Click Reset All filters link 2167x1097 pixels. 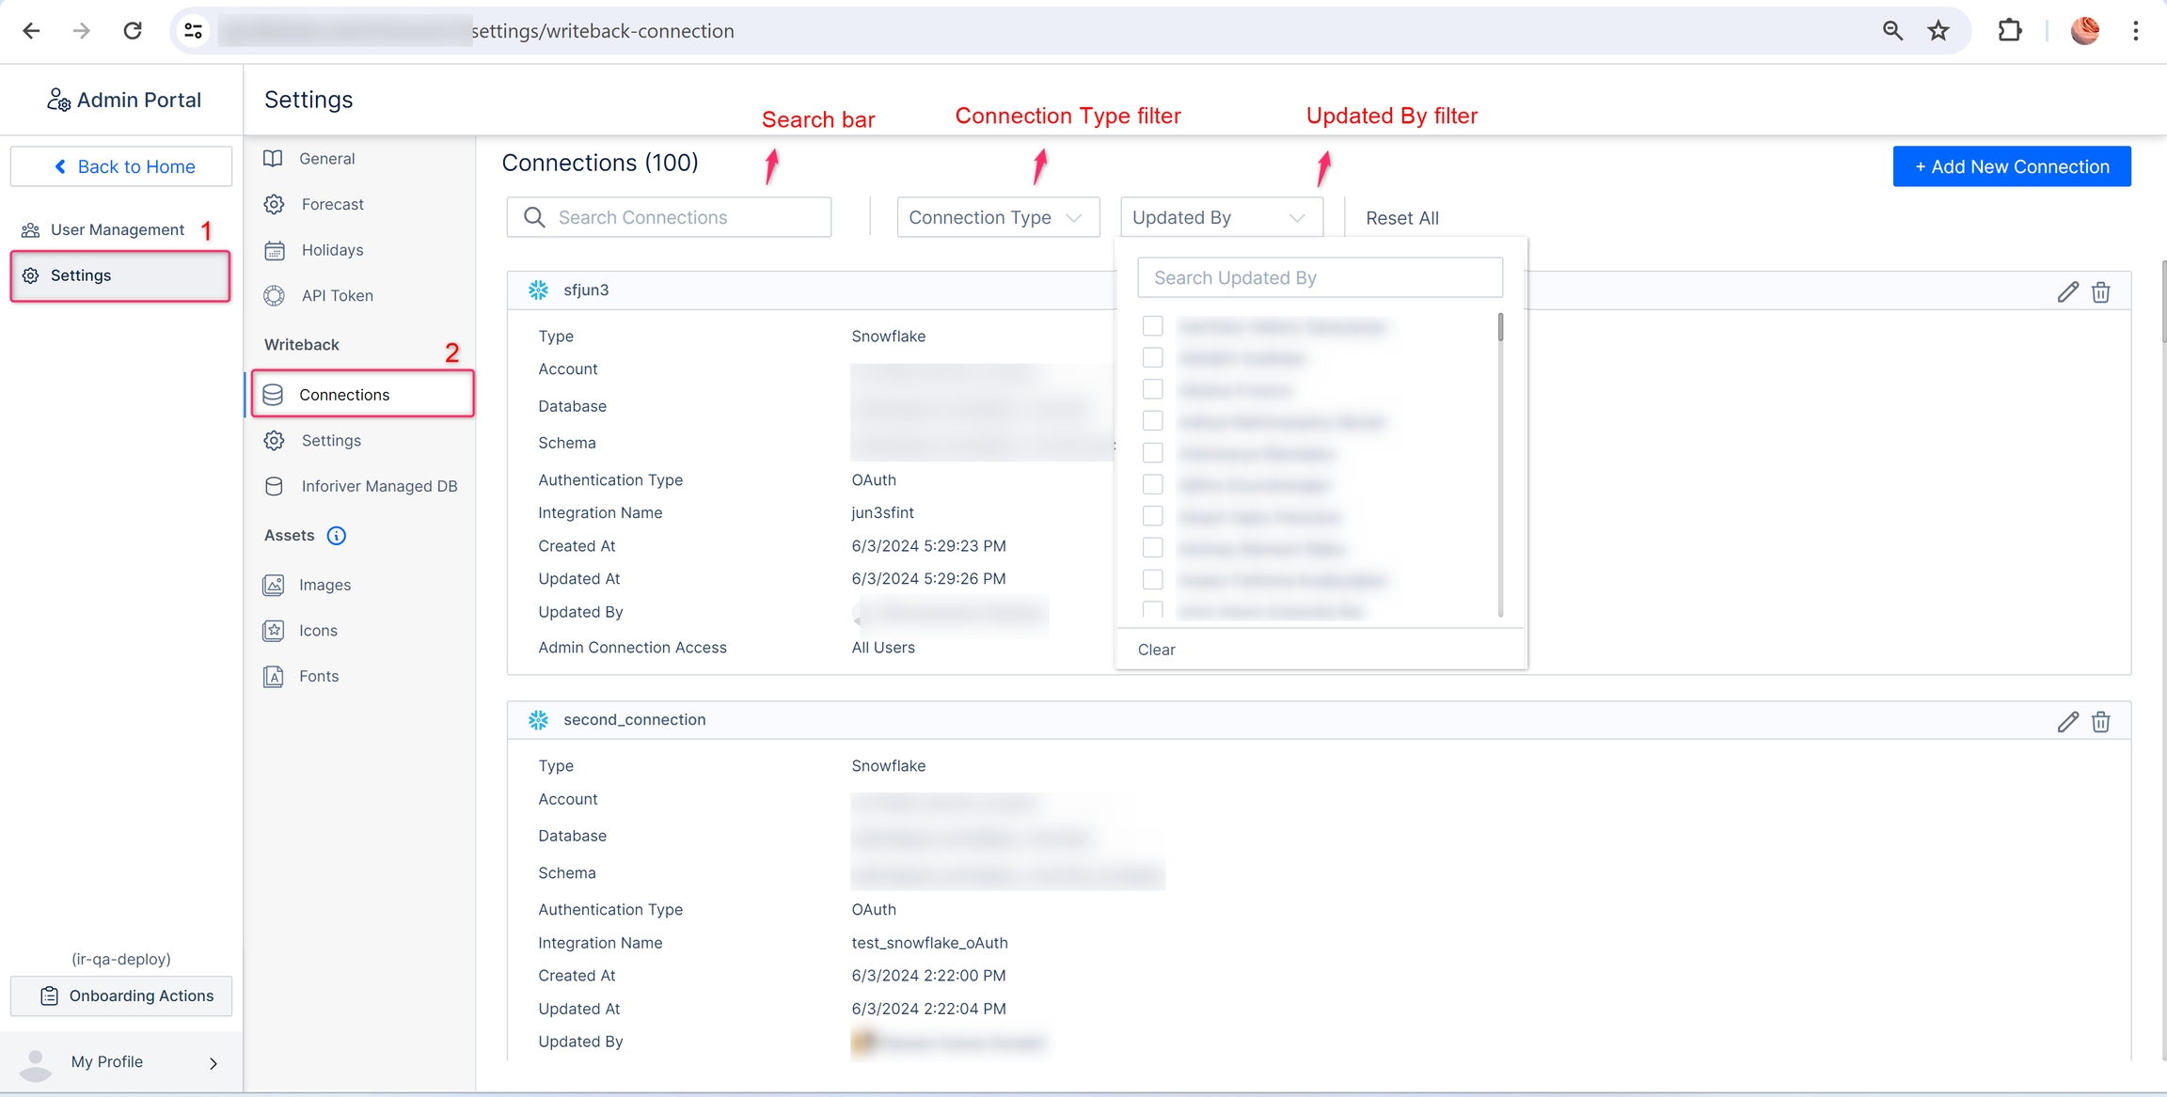[x=1401, y=218]
